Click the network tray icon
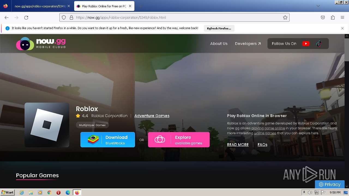Screen dimensions: 349x196 click(x=316, y=192)
